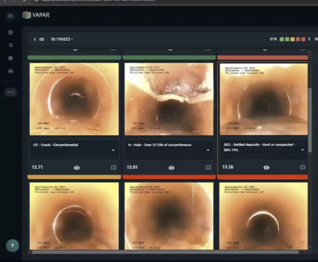Click the vertical scrollbar of the frame grid

310,120
